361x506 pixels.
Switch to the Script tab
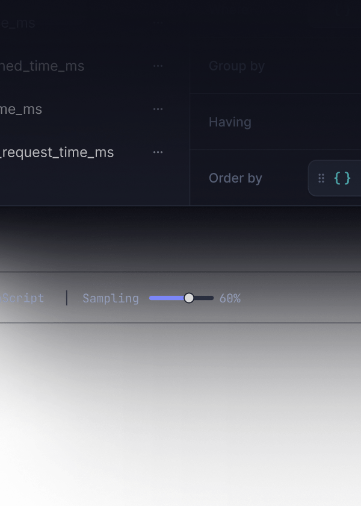pyautogui.click(x=23, y=298)
